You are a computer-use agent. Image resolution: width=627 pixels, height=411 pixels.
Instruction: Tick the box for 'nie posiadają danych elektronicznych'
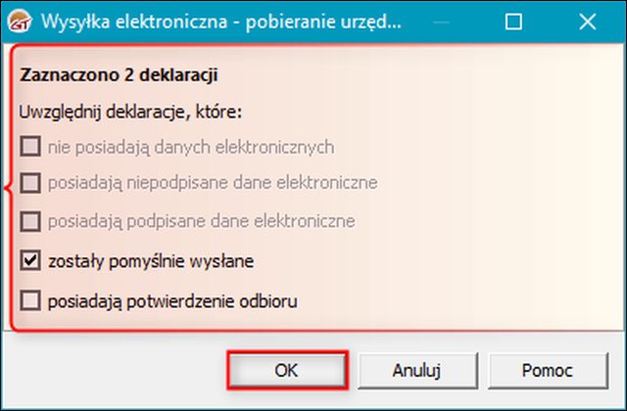pos(30,146)
